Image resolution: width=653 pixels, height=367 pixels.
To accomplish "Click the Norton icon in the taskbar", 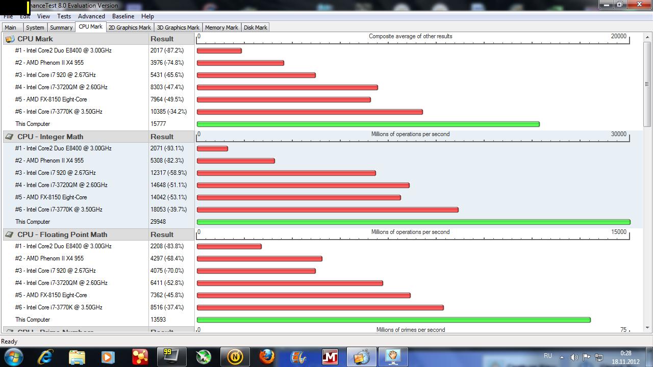I will (x=235, y=356).
